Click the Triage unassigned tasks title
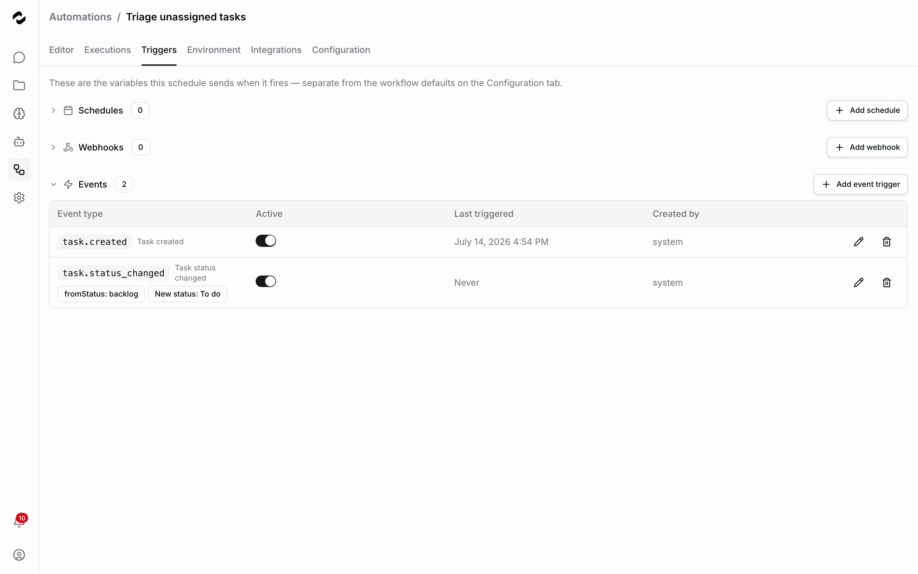 click(186, 17)
